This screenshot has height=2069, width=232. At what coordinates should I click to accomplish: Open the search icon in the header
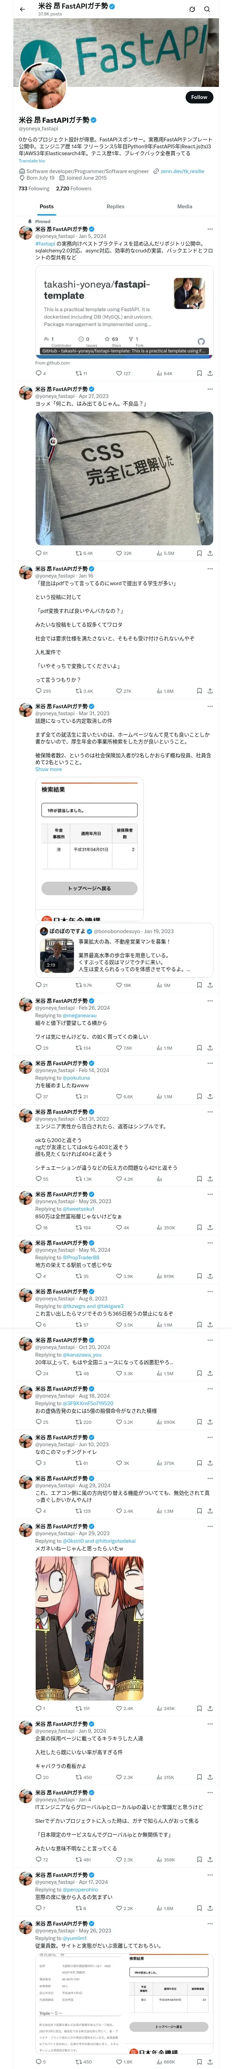tap(207, 10)
